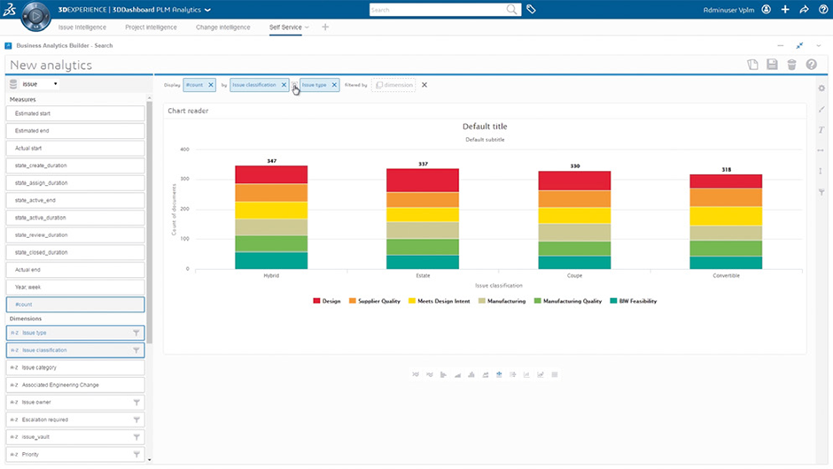
Task: Delete analytics using the trash icon
Action: point(791,65)
